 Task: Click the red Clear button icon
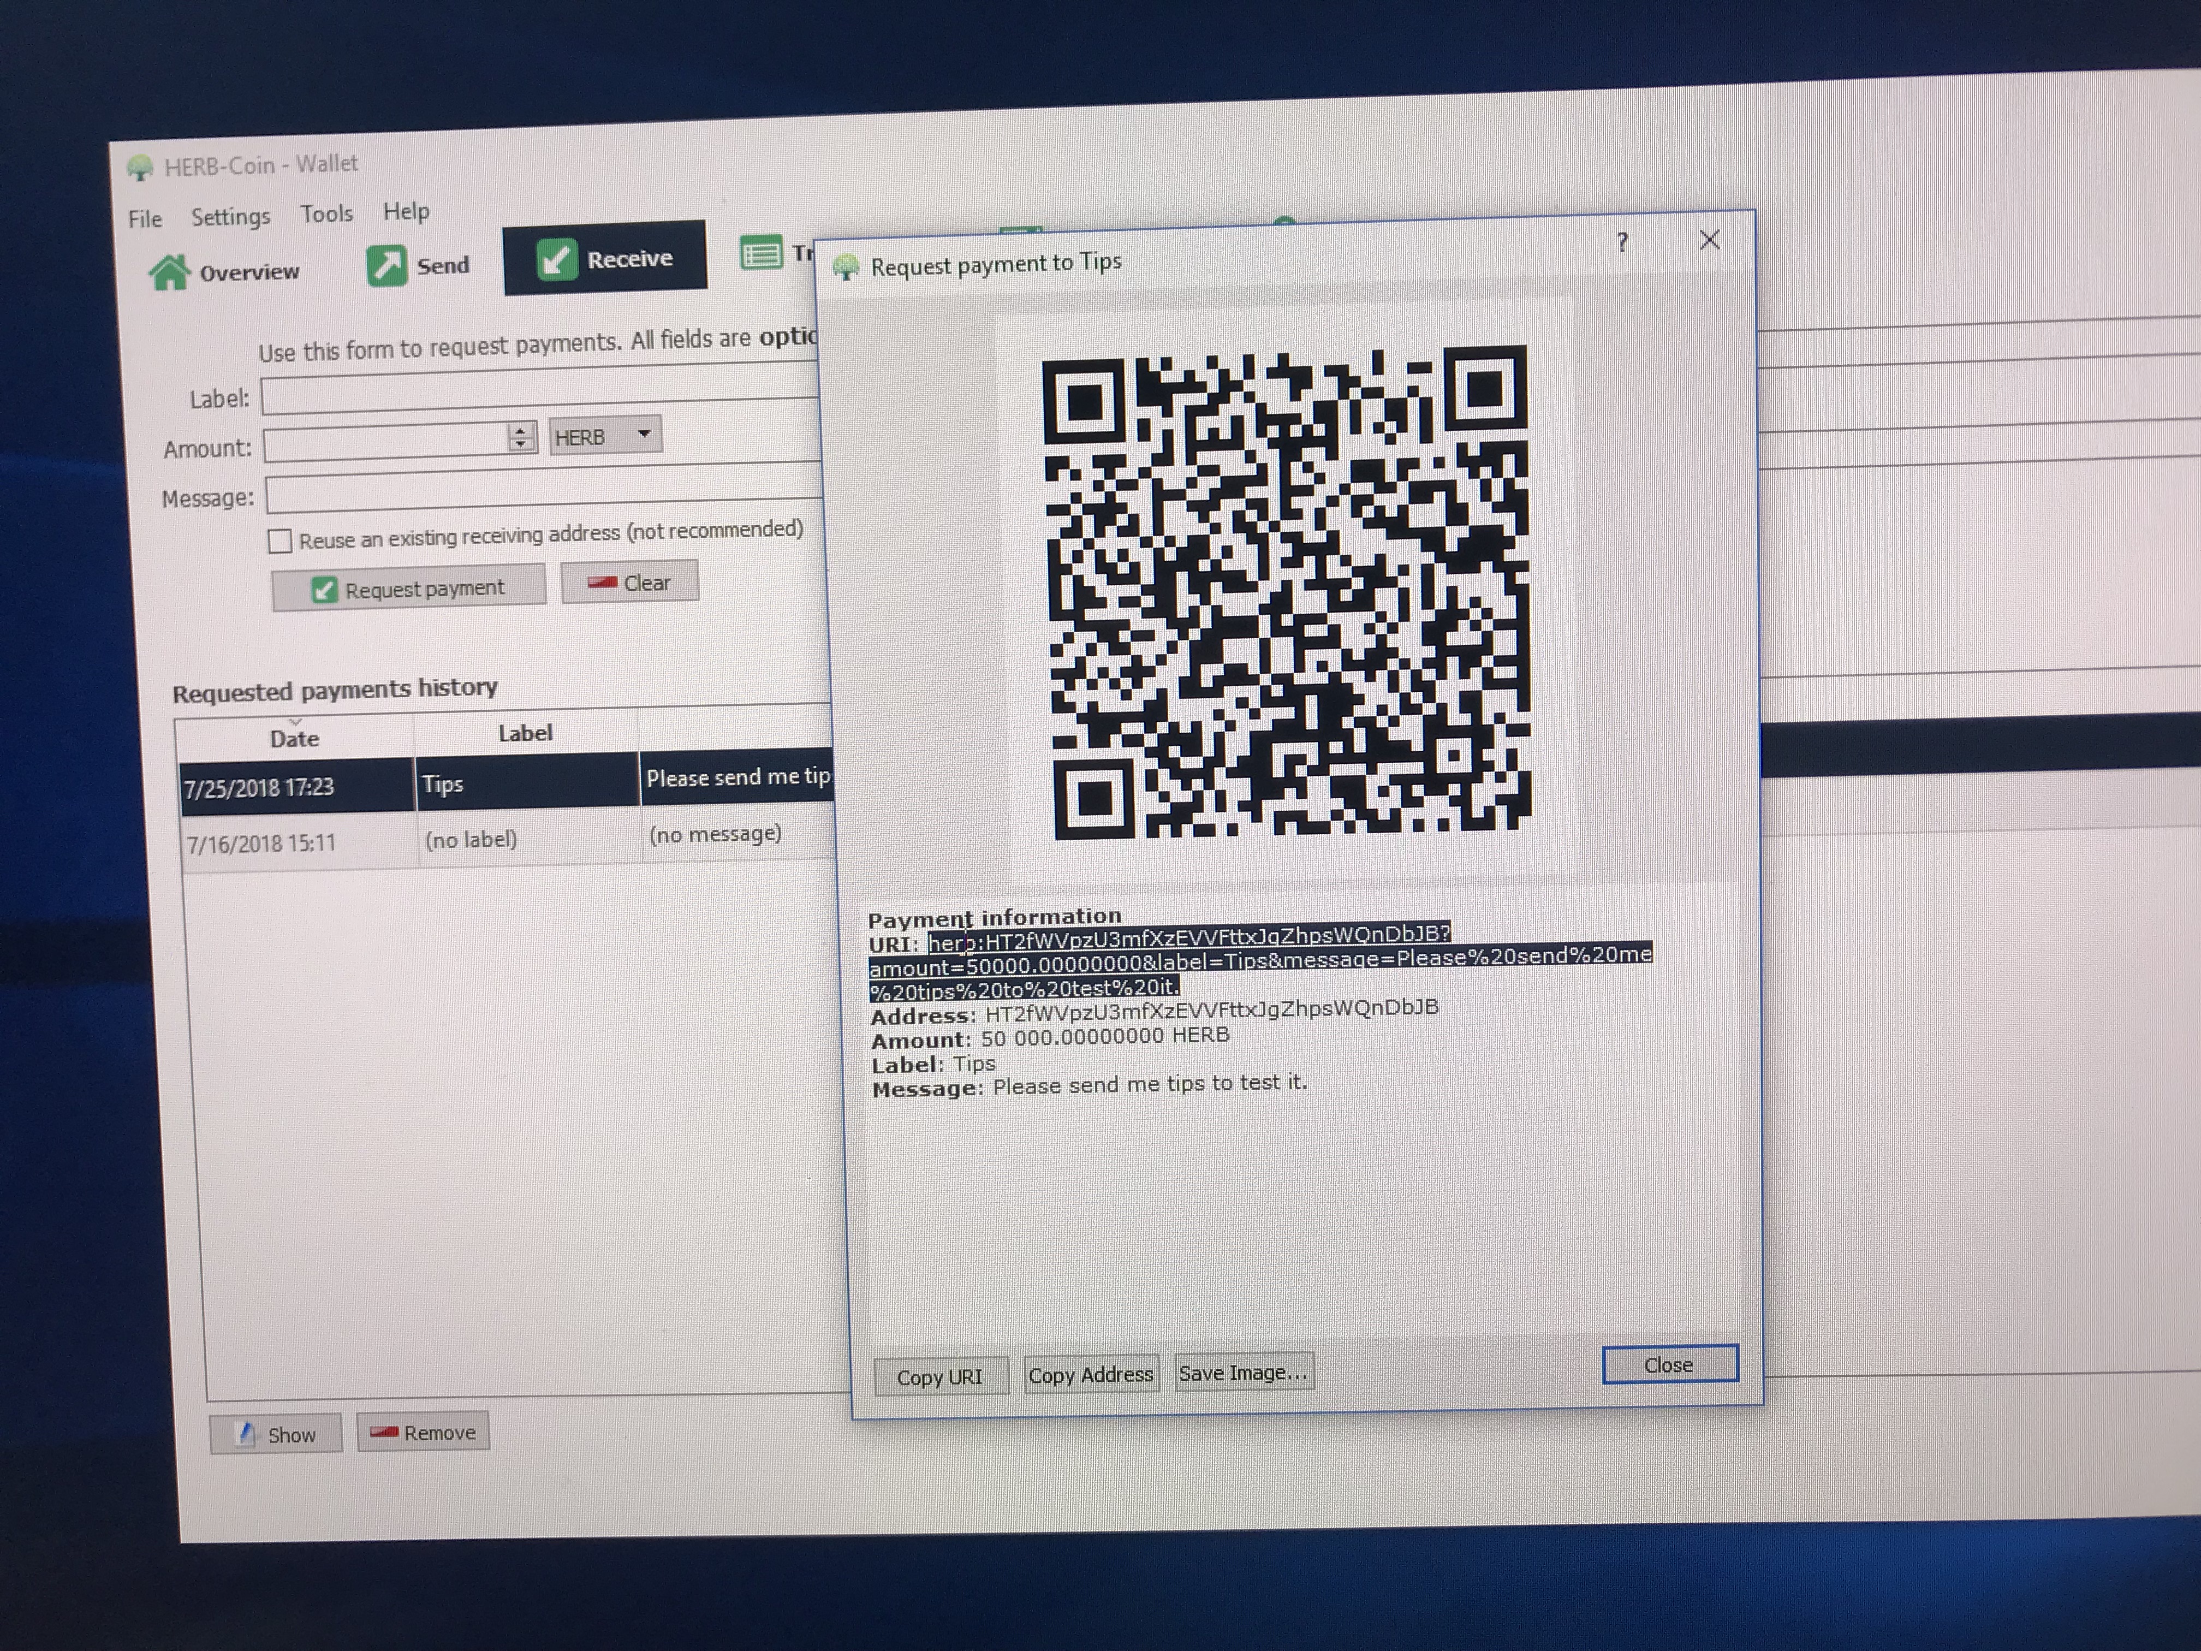click(602, 583)
